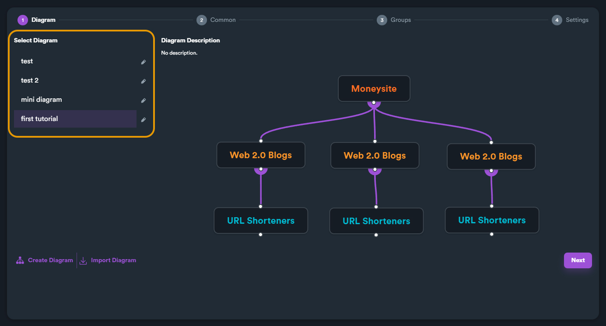Click the rightmost URL Shorteners node
Image resolution: width=606 pixels, height=326 pixels.
click(x=492, y=220)
